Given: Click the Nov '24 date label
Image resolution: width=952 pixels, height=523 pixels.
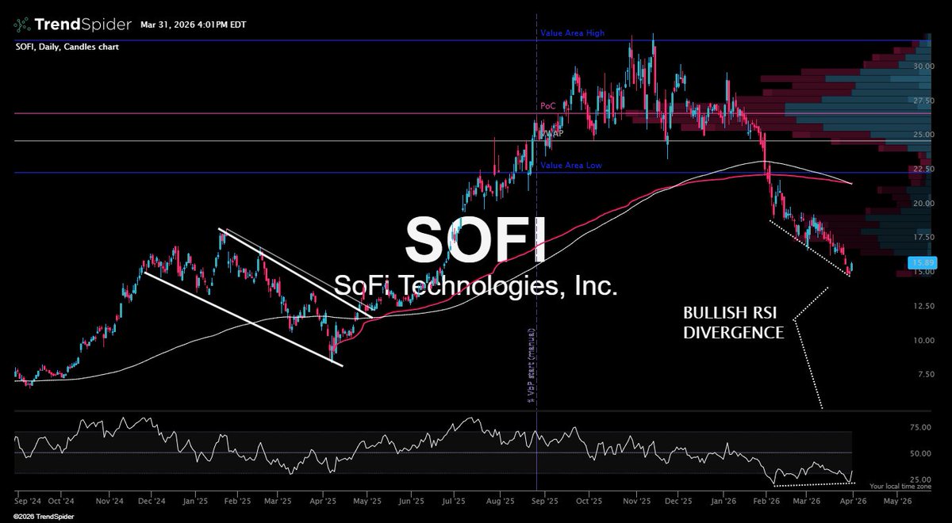Looking at the screenshot, I should pos(109,502).
